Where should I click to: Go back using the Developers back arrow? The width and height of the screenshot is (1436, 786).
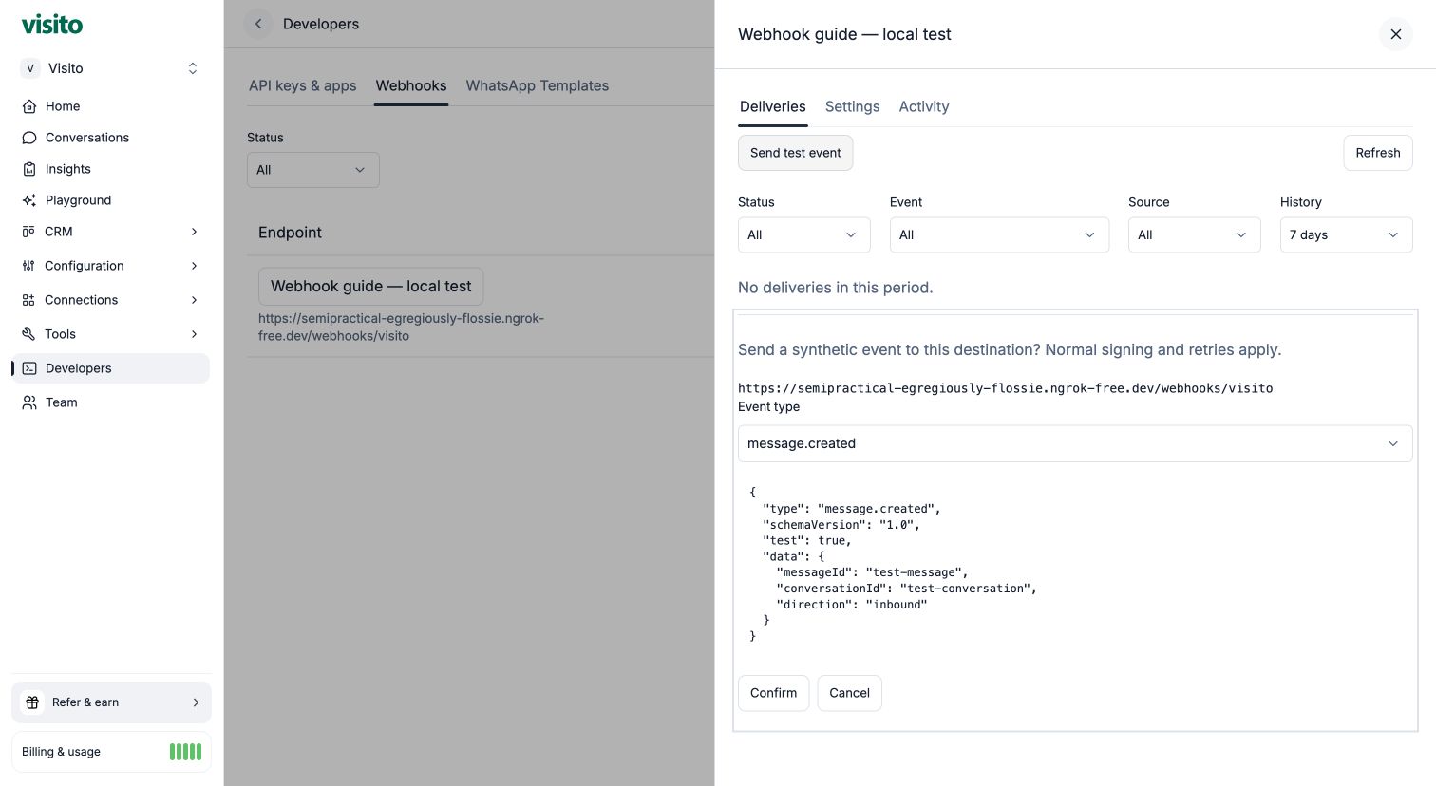tap(258, 24)
